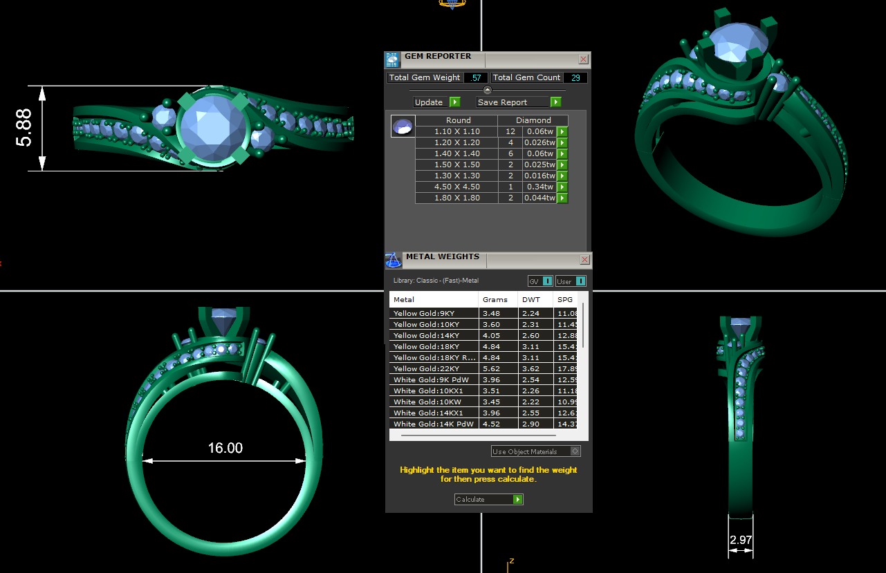Click the Grams column header
The height and width of the screenshot is (573, 886).
[498, 299]
